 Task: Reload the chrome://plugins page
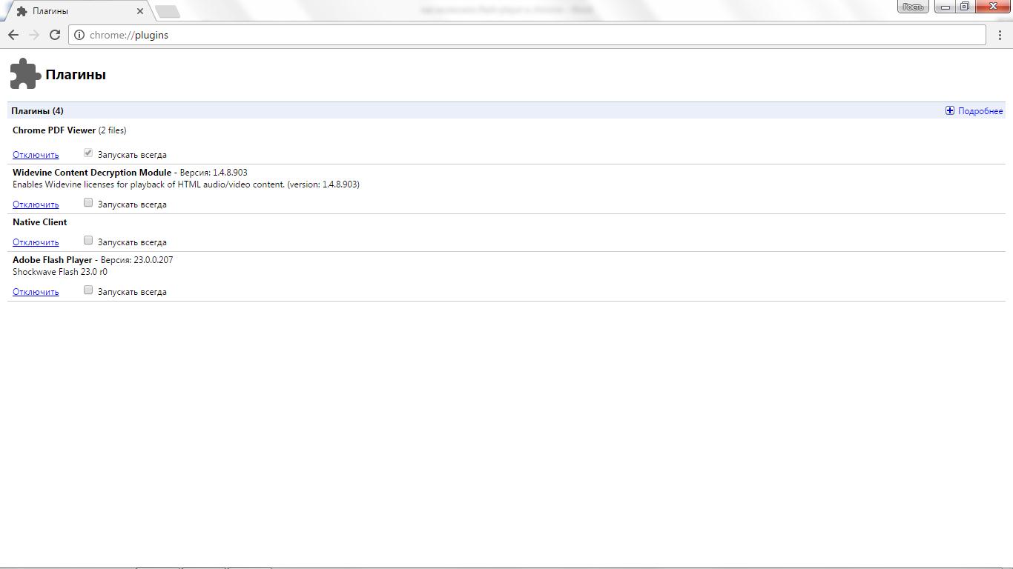55,35
